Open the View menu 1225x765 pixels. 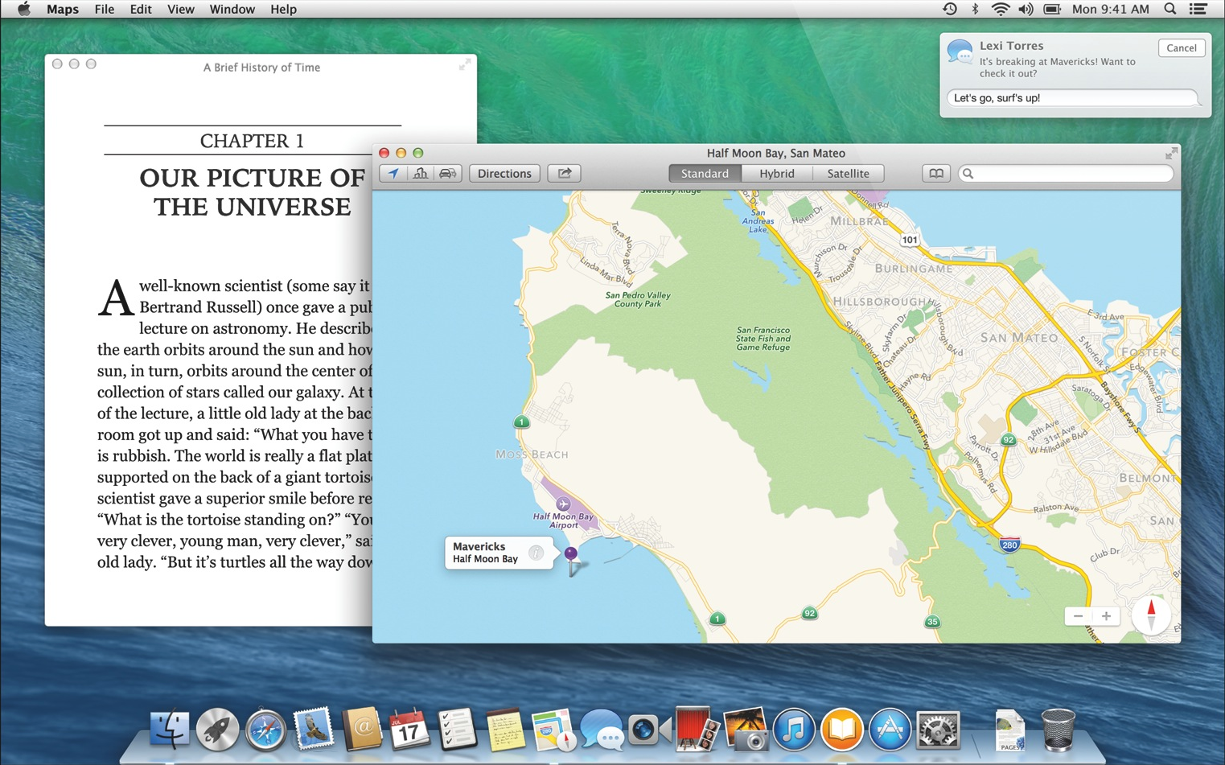tap(180, 9)
